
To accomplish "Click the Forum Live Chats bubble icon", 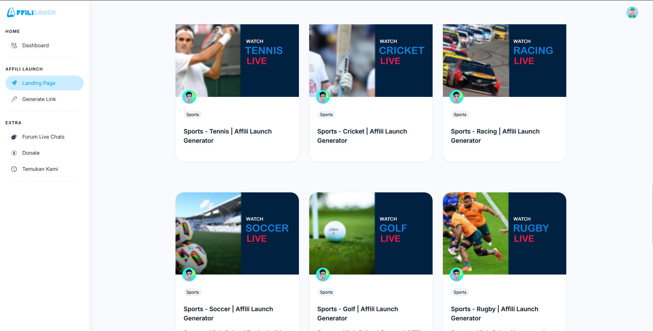I will point(14,137).
